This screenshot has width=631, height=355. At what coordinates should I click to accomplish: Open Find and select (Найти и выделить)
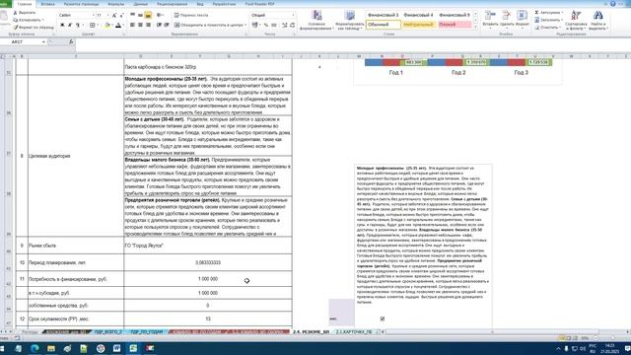598,20
